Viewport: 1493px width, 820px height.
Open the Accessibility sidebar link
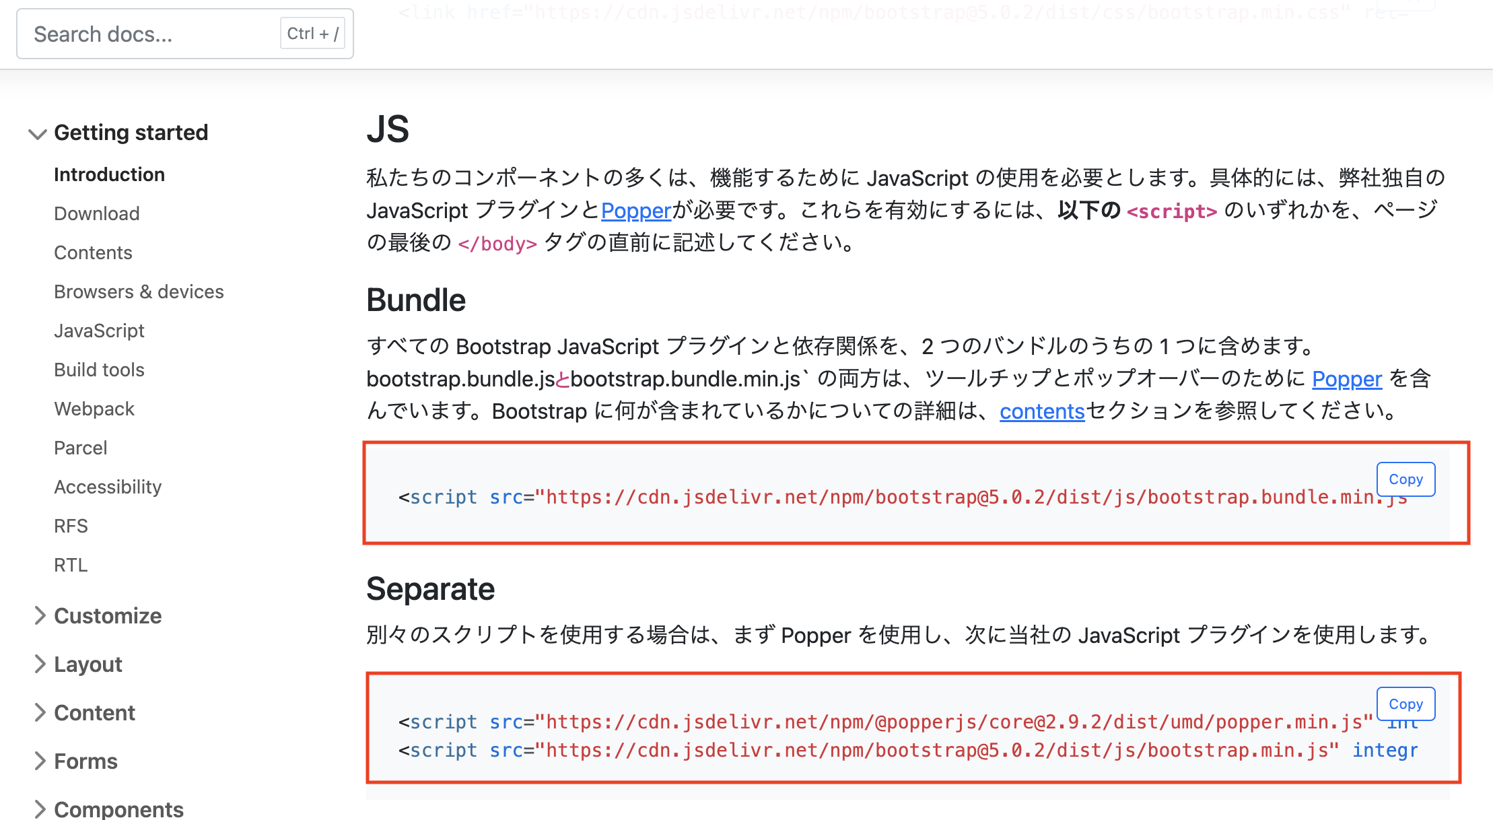pyautogui.click(x=108, y=487)
